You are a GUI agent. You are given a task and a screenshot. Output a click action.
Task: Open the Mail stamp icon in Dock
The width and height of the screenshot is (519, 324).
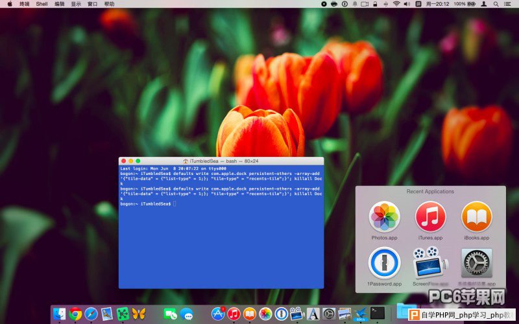pos(107,314)
